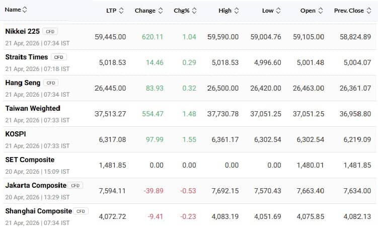Click the CFD badge beside Hang Seng
Viewport: 378px width, 228px height.
click(51, 83)
